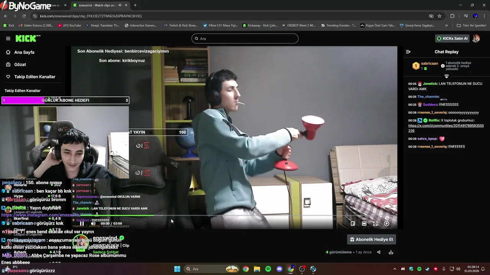Show hidden system tray icons
Viewport: 490px width, 275px height.
click(395, 269)
